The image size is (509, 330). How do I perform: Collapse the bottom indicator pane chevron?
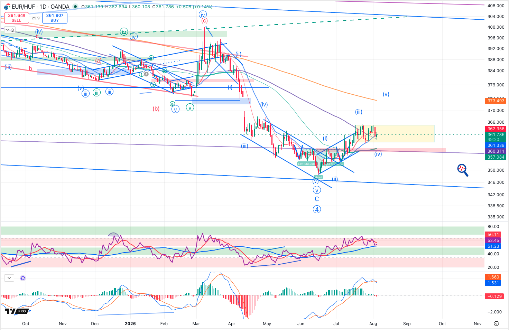click(x=9, y=278)
